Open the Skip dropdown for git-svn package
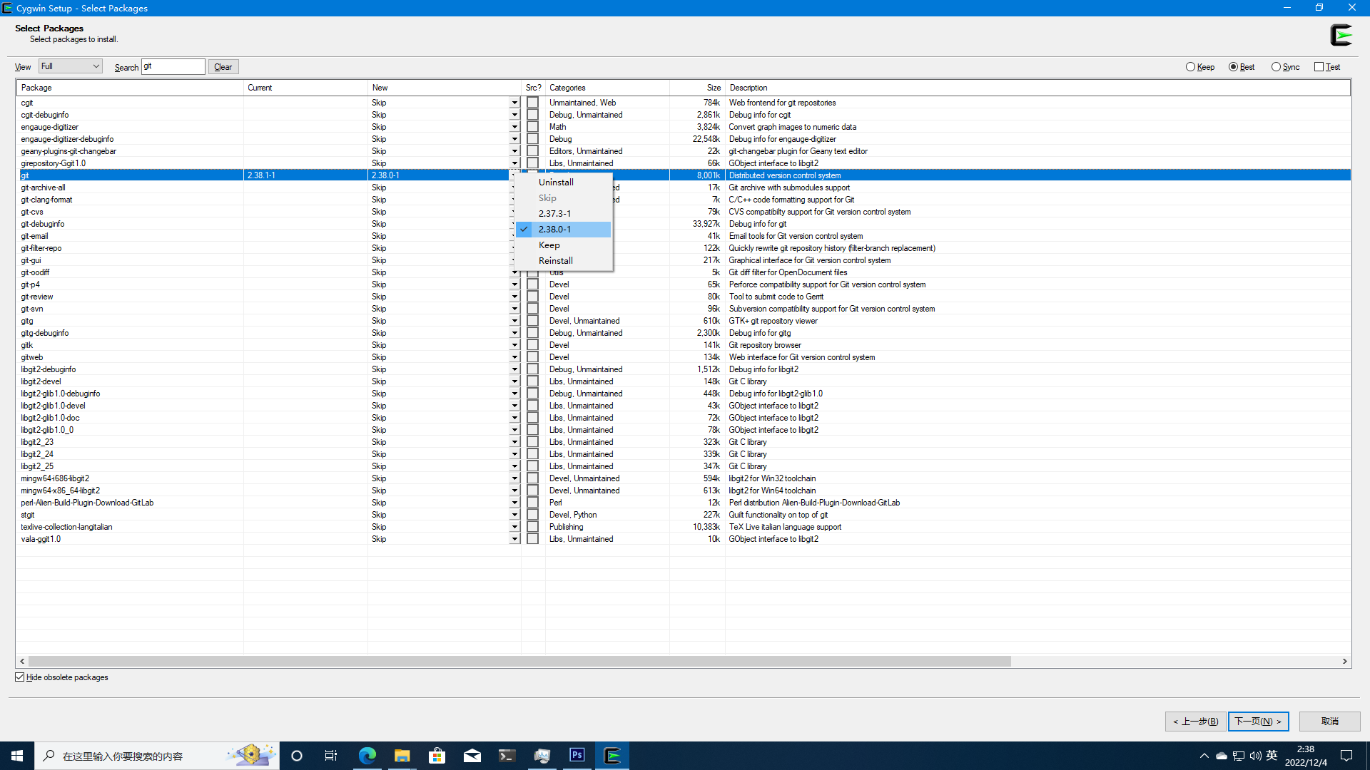Screen dimensions: 1370x770 tap(514, 308)
